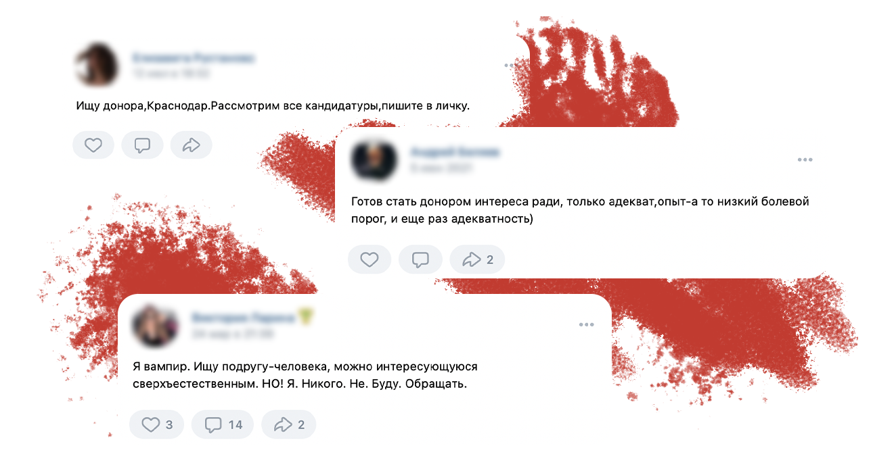Share the 'Готов стать донором' post with 2 reposts
Viewport: 873px width, 473px height.
[477, 259]
